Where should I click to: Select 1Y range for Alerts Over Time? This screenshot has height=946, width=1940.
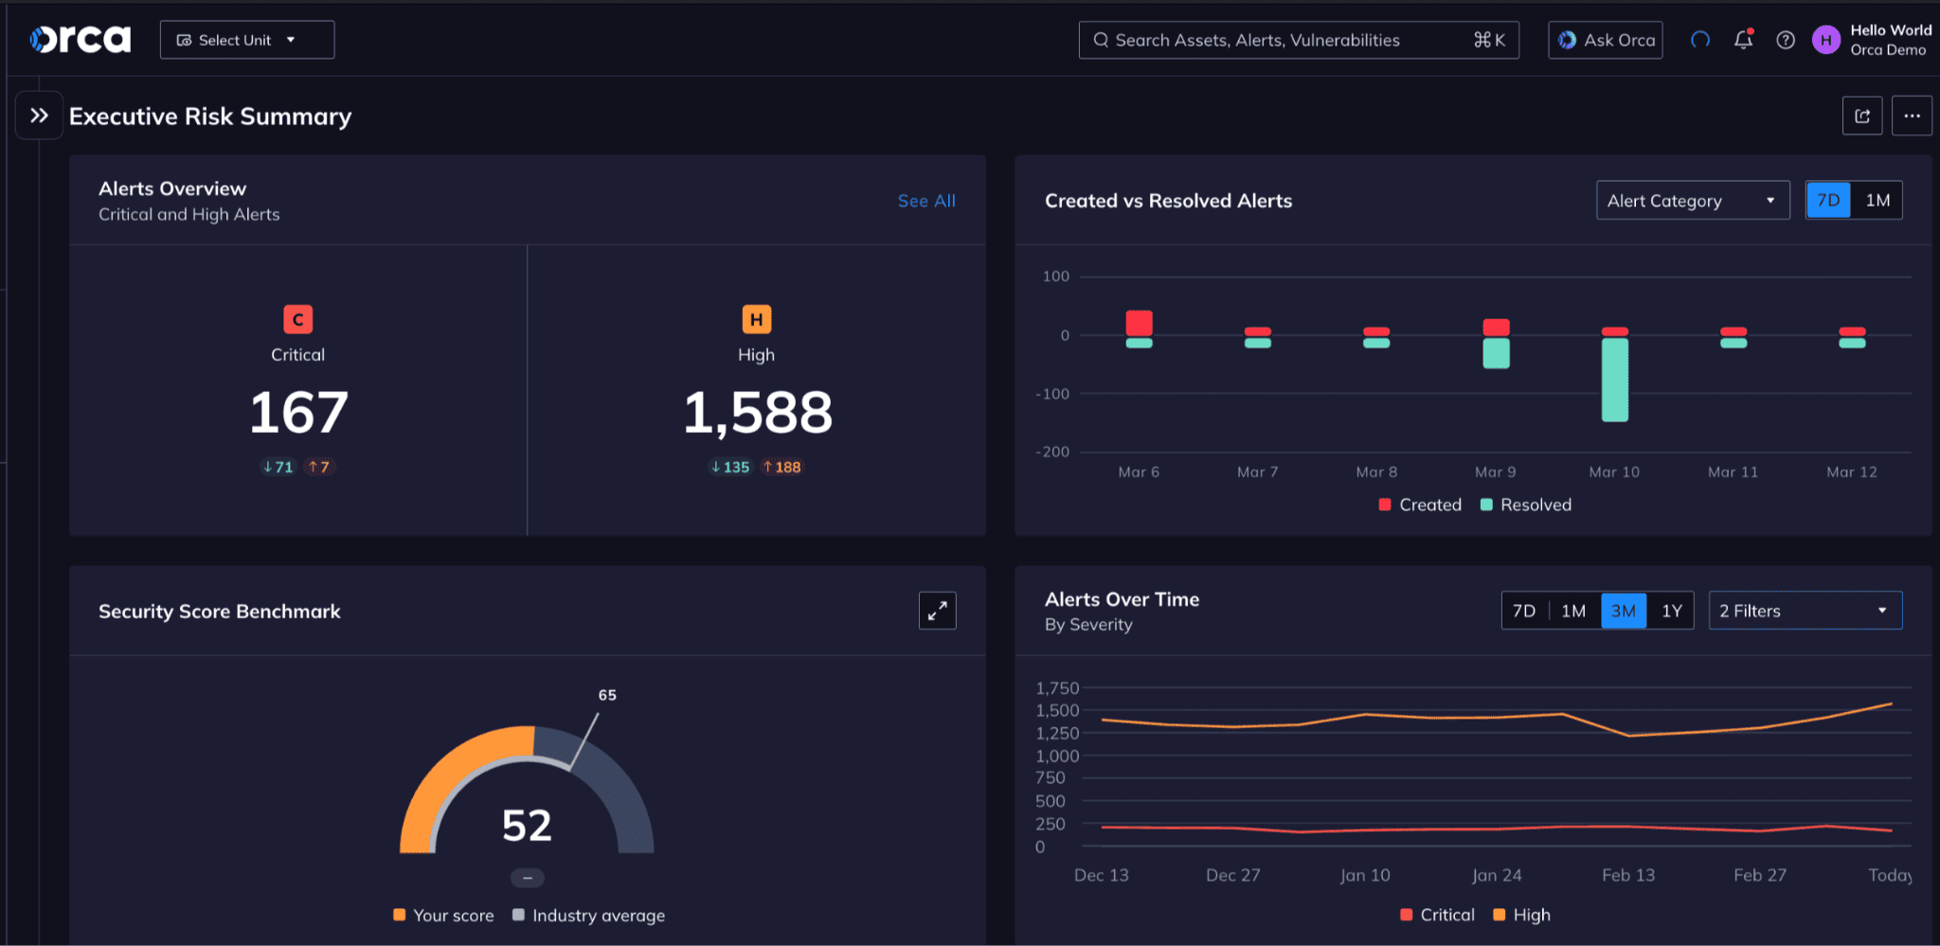click(x=1672, y=611)
